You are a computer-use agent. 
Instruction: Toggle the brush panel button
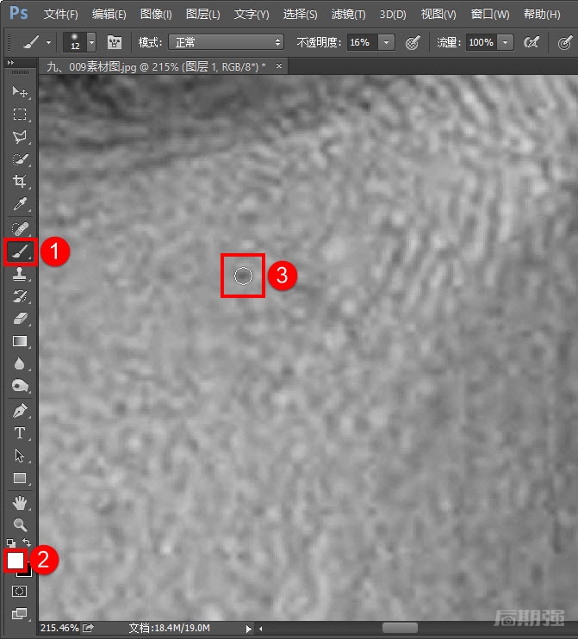point(114,42)
